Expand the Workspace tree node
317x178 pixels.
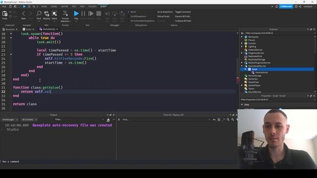[x=242, y=37]
